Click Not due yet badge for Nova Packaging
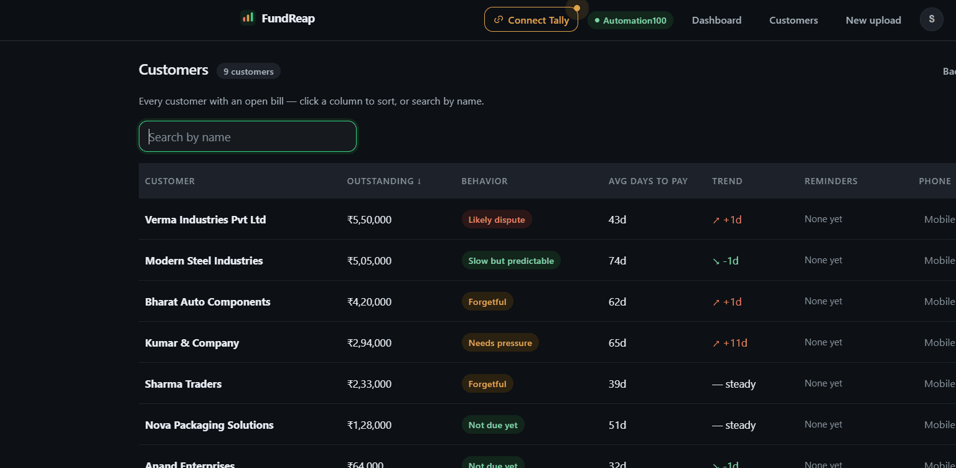Viewport: 956px width, 468px height. [493, 424]
